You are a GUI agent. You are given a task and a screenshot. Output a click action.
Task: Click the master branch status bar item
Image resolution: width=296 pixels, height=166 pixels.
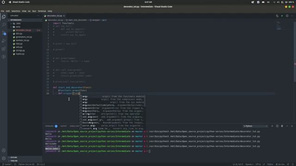(x=7, y=164)
